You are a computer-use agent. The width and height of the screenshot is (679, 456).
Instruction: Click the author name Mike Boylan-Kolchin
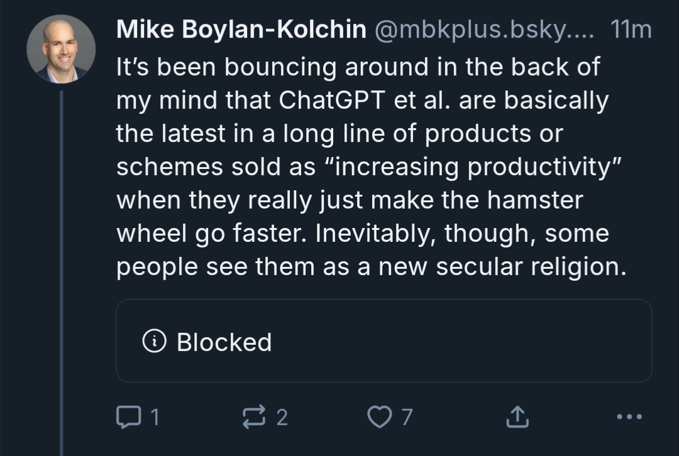point(241,30)
